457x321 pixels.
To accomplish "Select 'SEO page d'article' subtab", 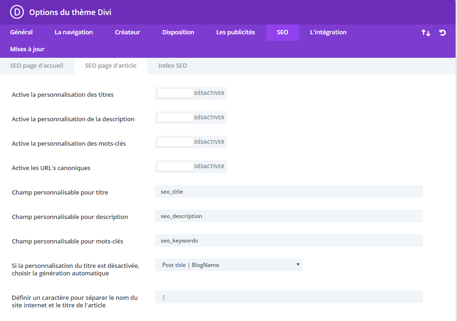I will tap(111, 66).
